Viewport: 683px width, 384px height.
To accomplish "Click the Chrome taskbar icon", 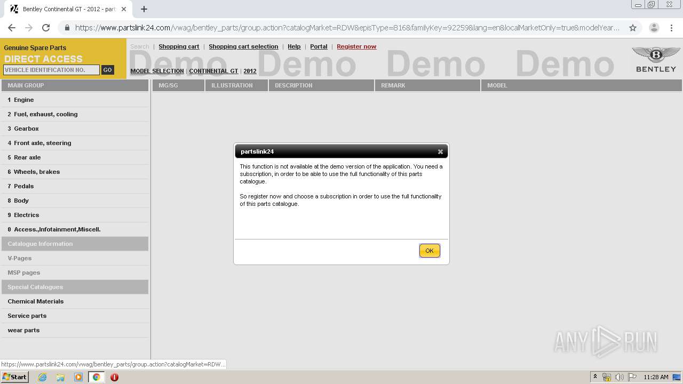I will pos(96,377).
